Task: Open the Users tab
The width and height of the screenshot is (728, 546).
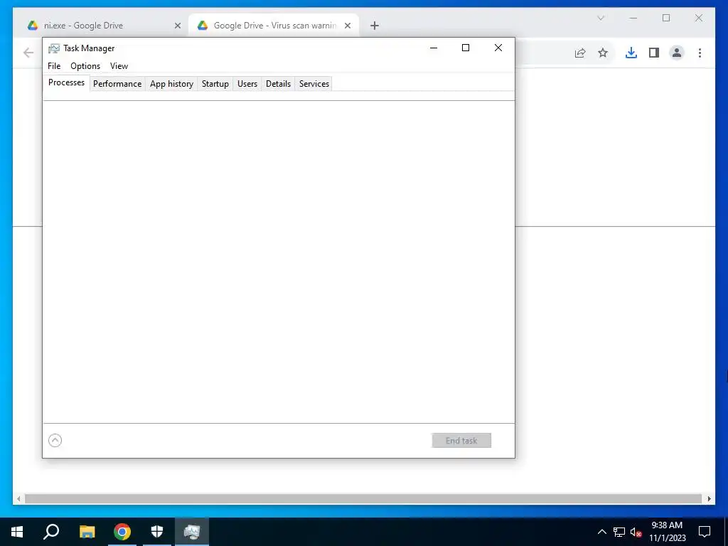Action: (x=247, y=84)
